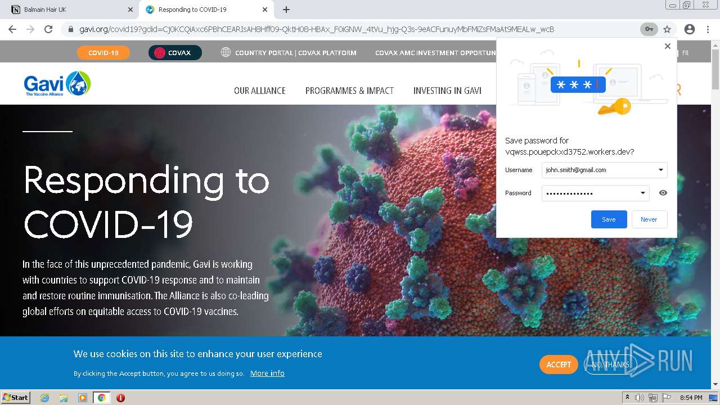Screen dimensions: 720x405
Task: Open the Investing in Gavi menu
Action: [447, 91]
